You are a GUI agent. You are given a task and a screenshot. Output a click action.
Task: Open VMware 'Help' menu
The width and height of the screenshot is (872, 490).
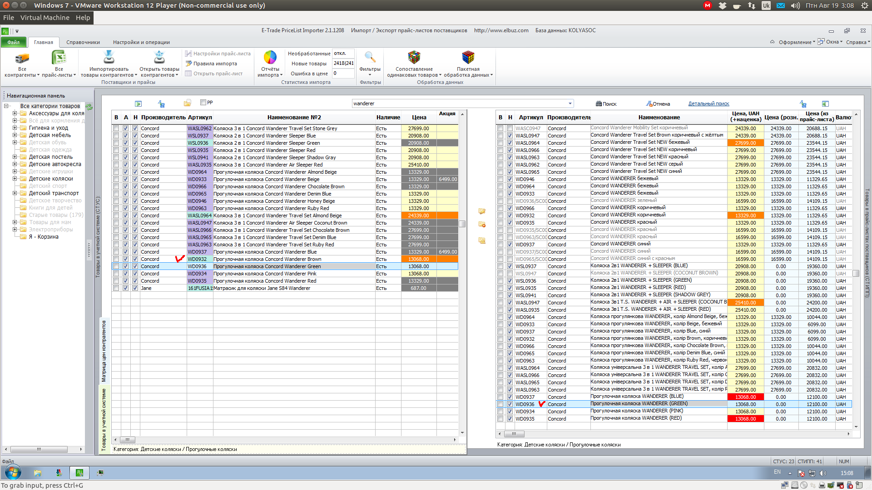(83, 18)
